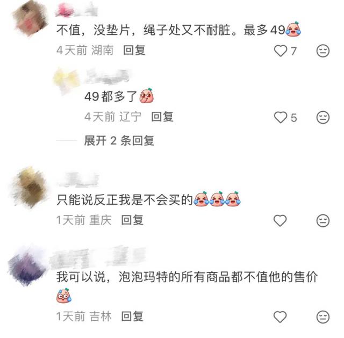Tap 回复 under the Jilin comment
The width and height of the screenshot is (344, 338).
click(132, 317)
